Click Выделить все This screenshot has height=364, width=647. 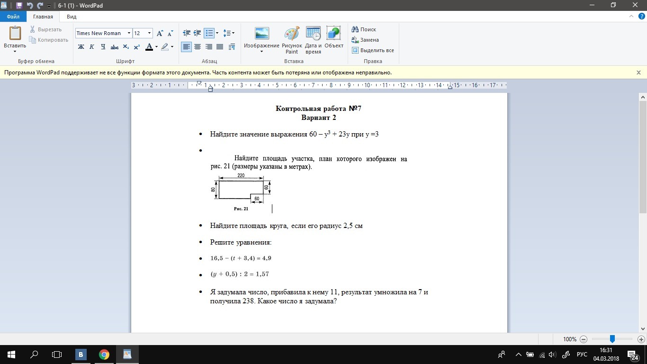(373, 50)
